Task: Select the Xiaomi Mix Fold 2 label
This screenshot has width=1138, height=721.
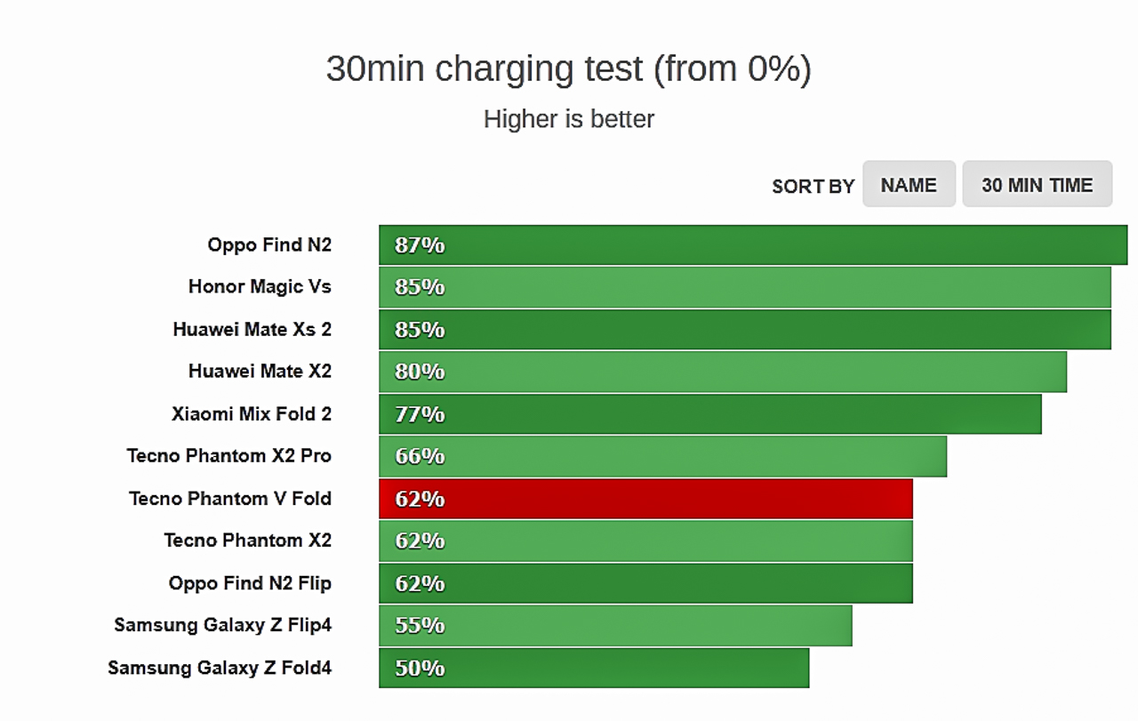Action: (252, 413)
